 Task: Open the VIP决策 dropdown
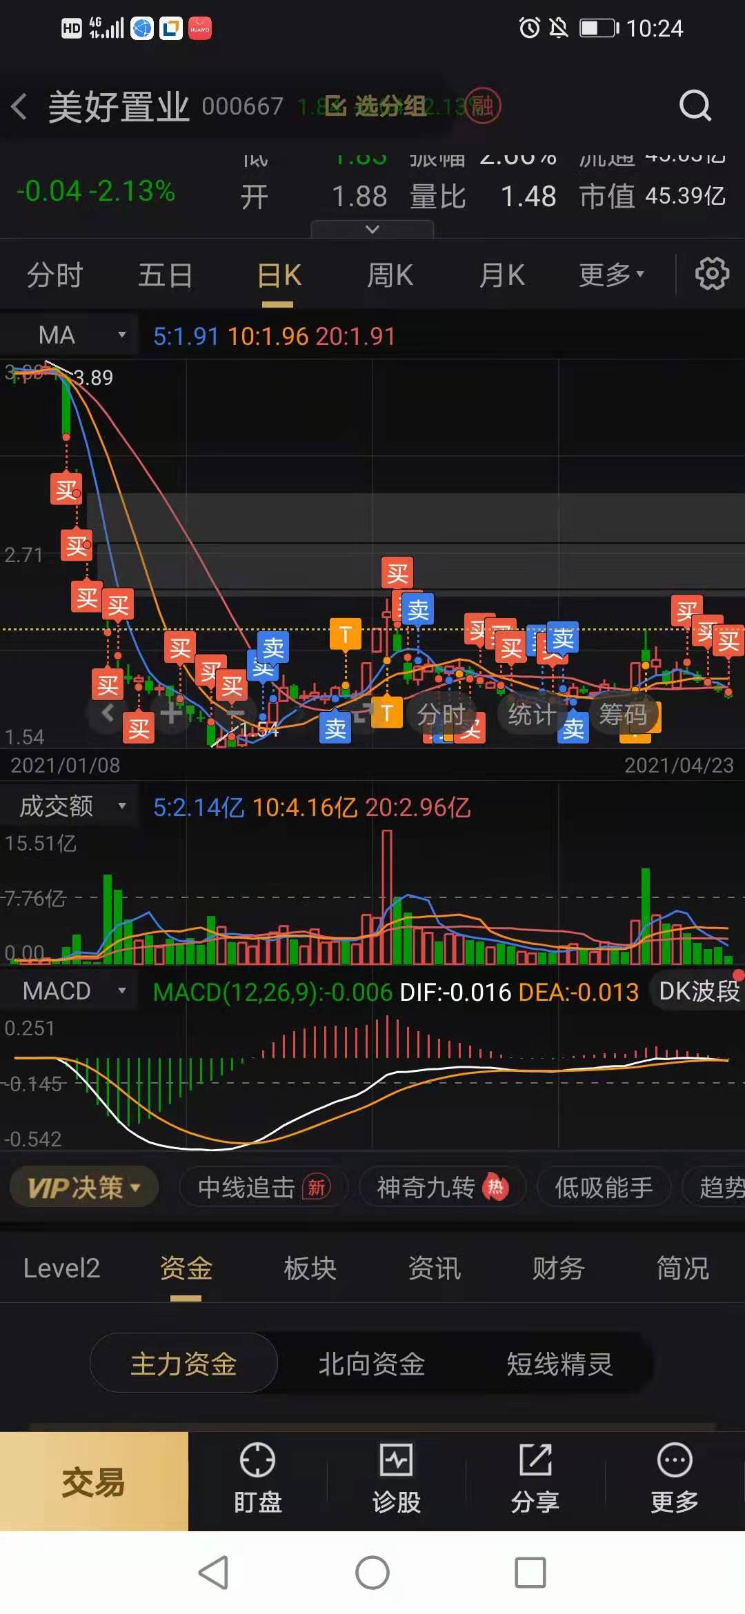[84, 1187]
